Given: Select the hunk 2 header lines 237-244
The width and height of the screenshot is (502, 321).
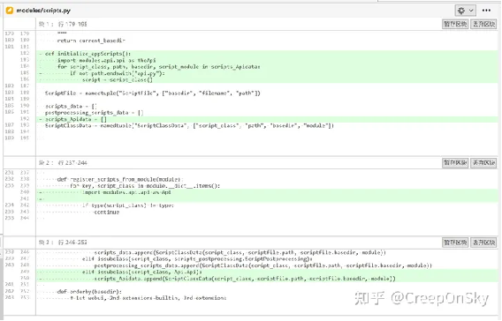Looking at the screenshot, I should point(63,162).
